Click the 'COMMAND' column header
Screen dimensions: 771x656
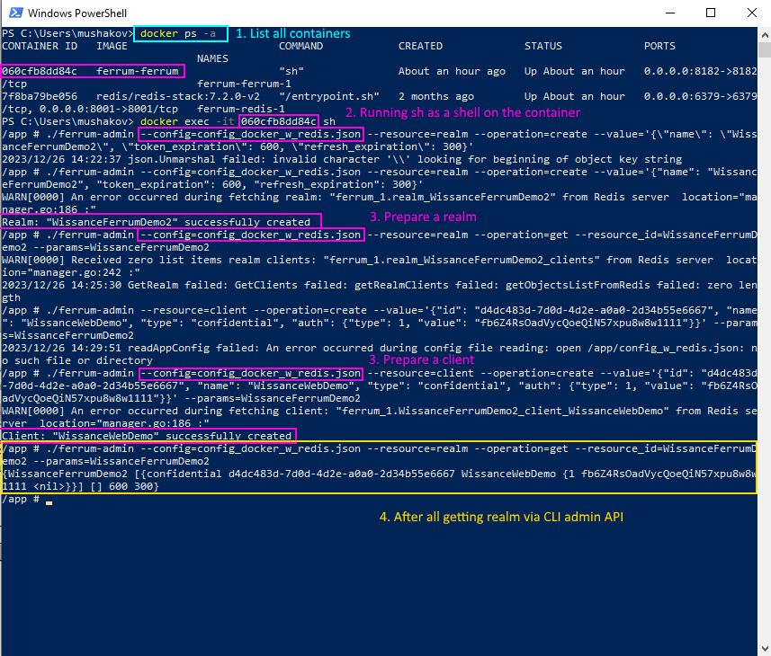point(300,46)
